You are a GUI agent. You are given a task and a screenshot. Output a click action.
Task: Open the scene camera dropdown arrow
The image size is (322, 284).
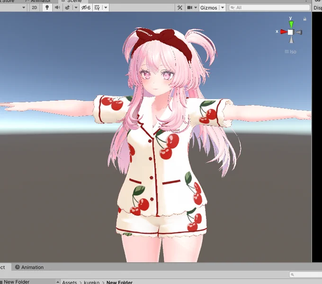tap(196, 8)
